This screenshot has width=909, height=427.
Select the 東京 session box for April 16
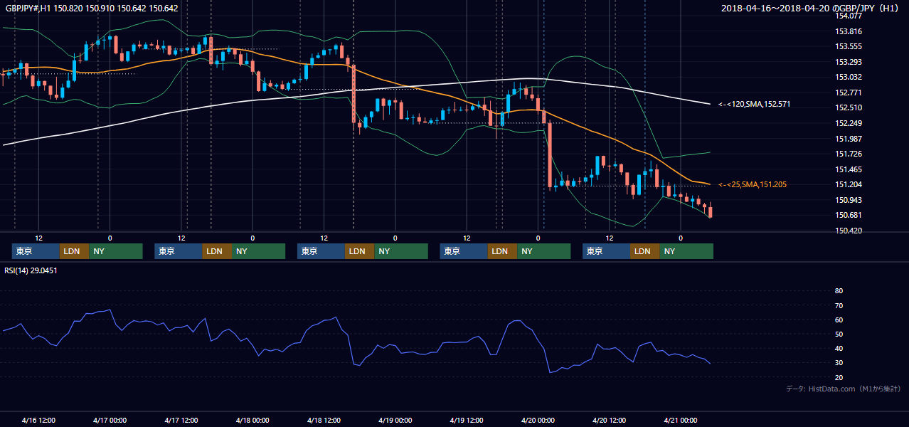click(x=36, y=251)
